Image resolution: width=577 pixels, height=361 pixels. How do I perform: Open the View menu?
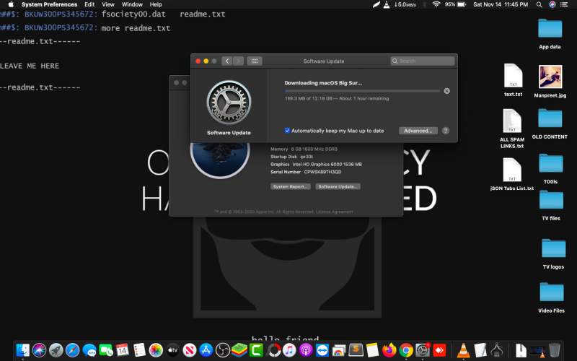click(x=108, y=4)
